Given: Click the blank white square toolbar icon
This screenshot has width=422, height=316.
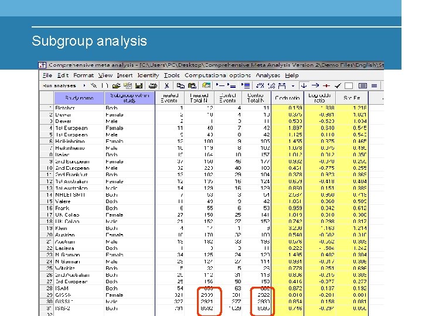Looking at the screenshot, I should point(349,85).
